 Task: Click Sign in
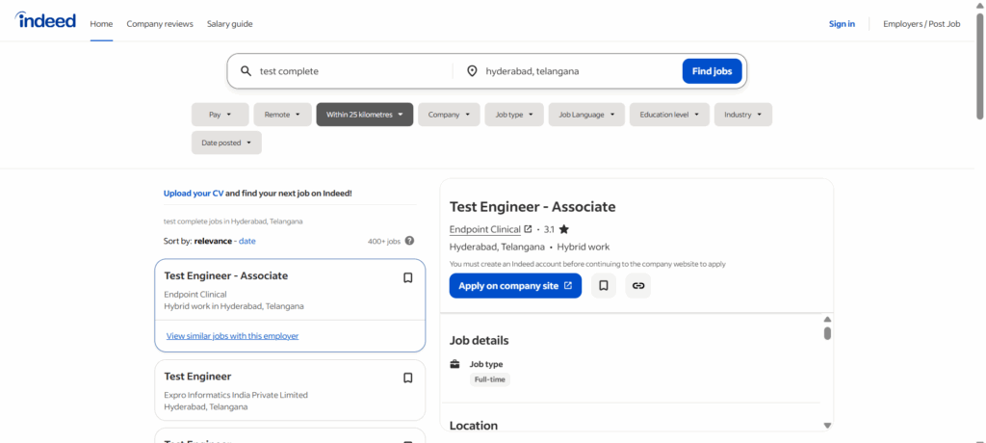842,24
